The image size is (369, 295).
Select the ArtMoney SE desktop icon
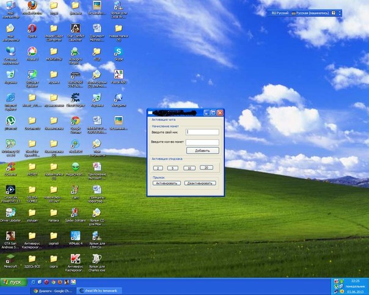coord(10,148)
